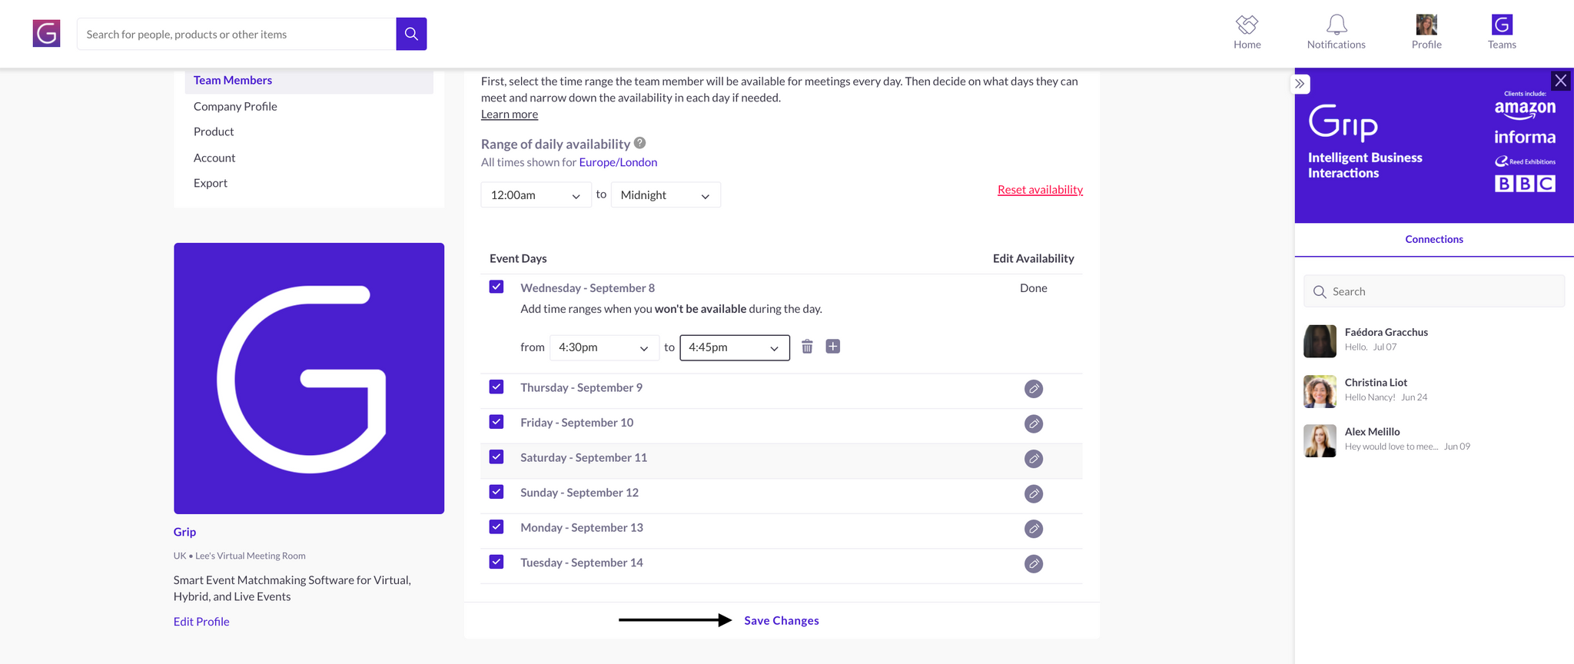Open the 12:00am start time dropdown
This screenshot has width=1574, height=664.
pos(536,195)
